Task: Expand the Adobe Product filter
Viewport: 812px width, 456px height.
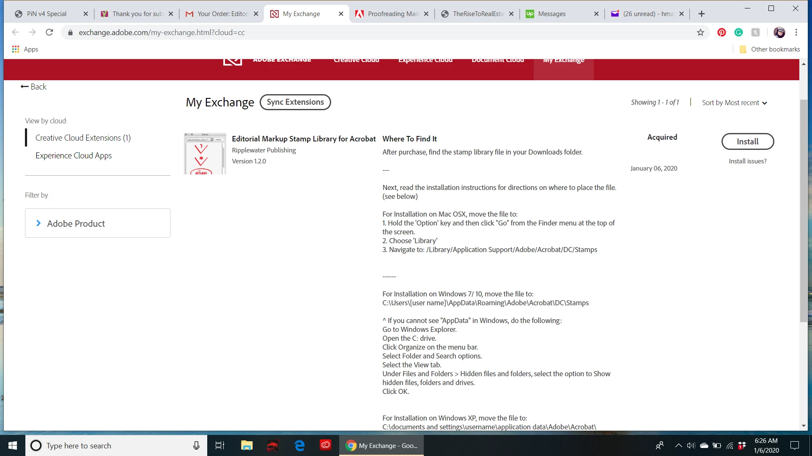Action: [97, 223]
